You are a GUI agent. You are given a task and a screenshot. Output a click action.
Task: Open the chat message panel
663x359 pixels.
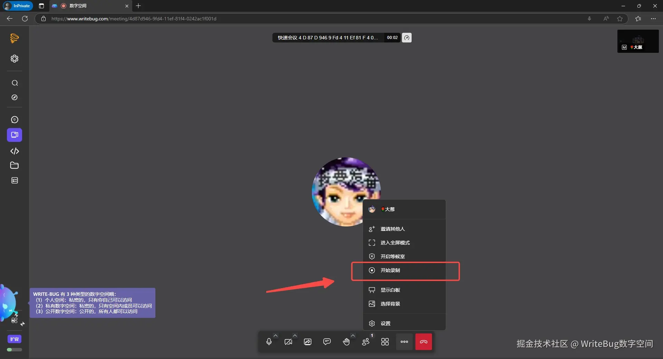(x=327, y=342)
